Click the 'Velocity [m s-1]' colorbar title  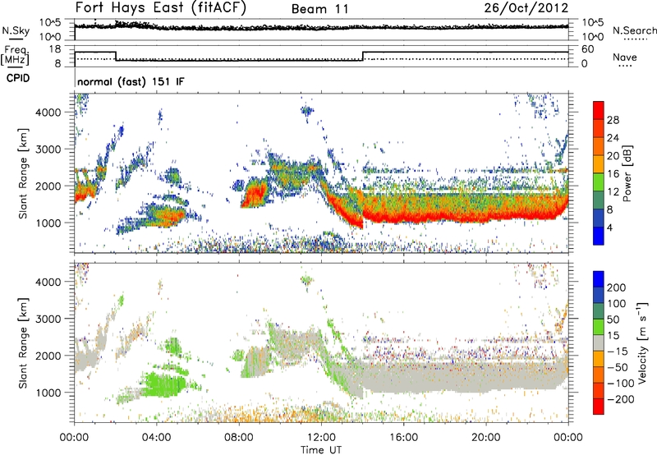[x=642, y=342]
